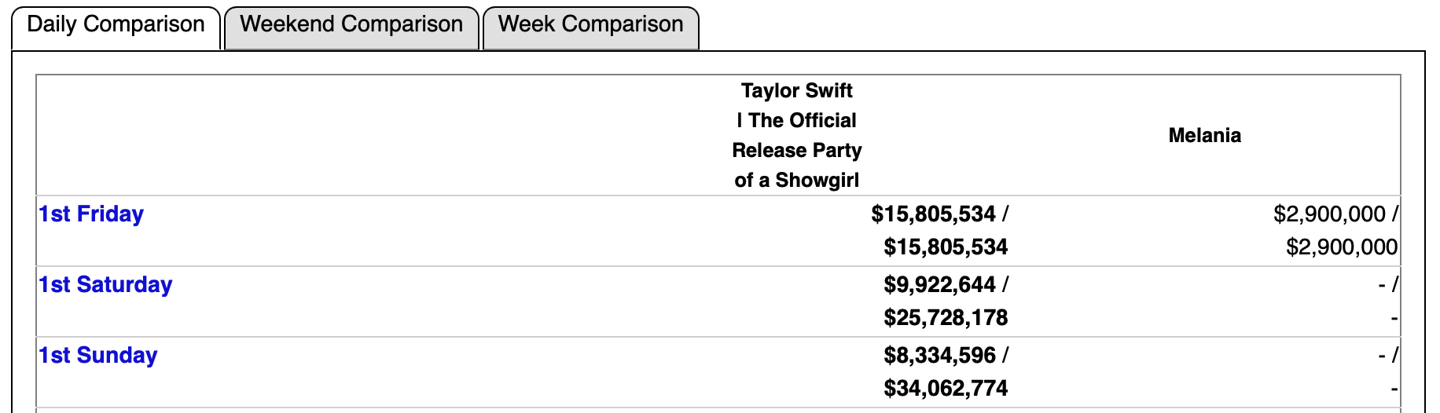Select the Week Comparison tab
Viewport: 1440px width, 413px height.
click(x=590, y=25)
